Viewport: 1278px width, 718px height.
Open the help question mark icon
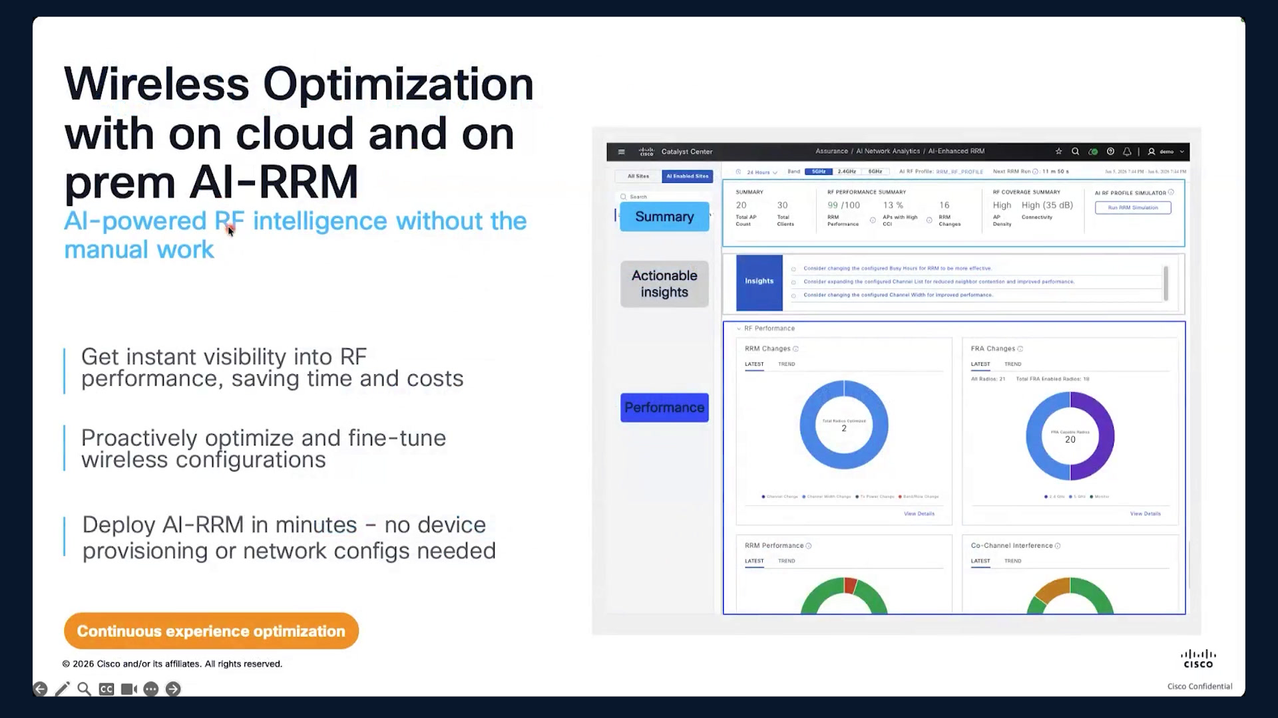click(x=1110, y=152)
